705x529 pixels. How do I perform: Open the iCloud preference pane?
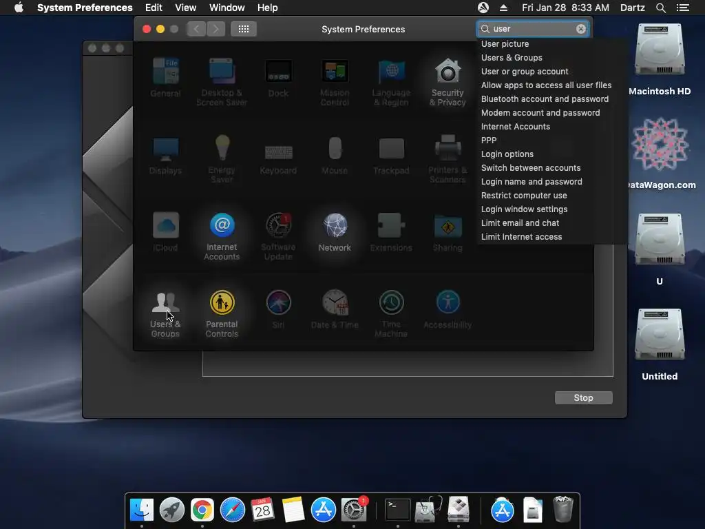tap(165, 232)
